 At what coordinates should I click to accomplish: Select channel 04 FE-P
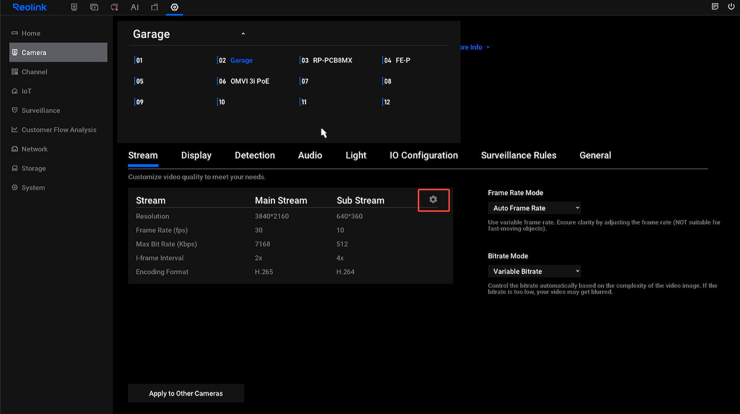point(396,60)
